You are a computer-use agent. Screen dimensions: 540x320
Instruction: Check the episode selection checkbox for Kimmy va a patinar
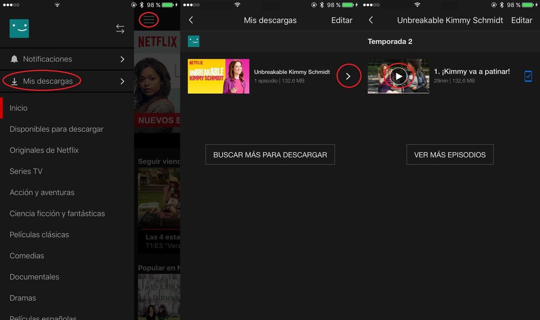(528, 76)
